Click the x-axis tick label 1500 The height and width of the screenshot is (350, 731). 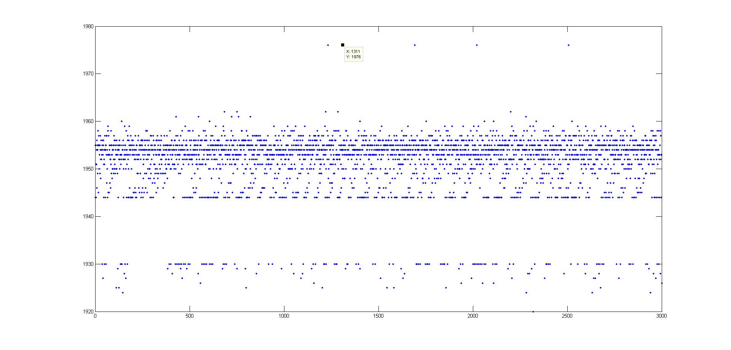pyautogui.click(x=378, y=316)
